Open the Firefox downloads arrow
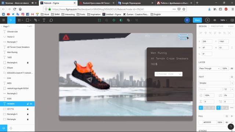This screenshot has width=235, height=132. pyautogui.click(x=209, y=9)
